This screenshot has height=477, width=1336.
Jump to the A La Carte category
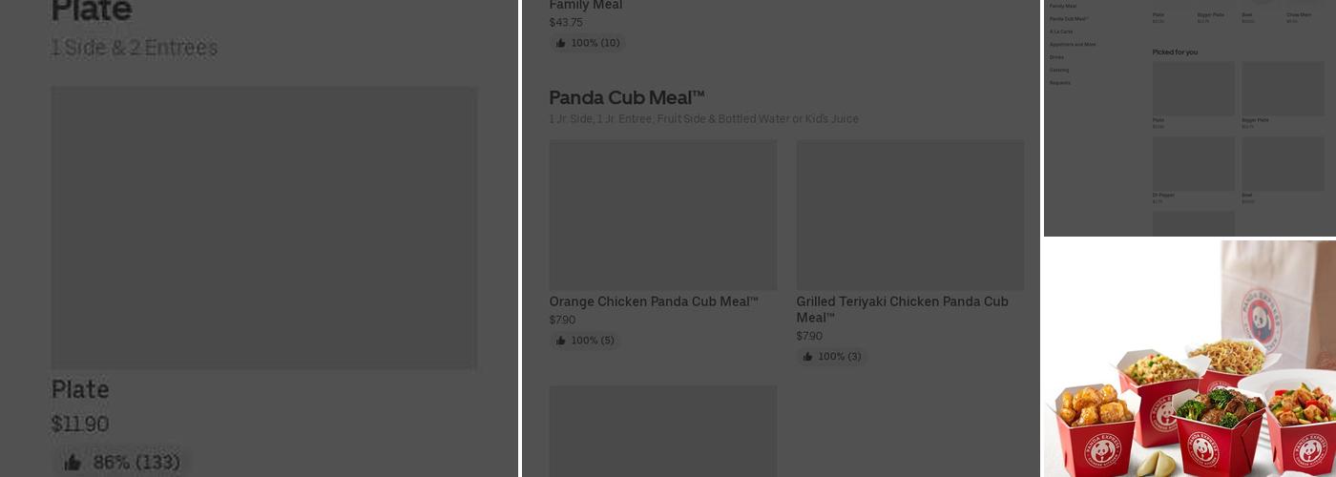tap(1061, 31)
